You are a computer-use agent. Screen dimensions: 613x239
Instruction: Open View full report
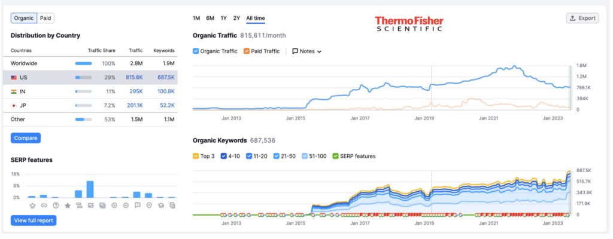[34, 220]
